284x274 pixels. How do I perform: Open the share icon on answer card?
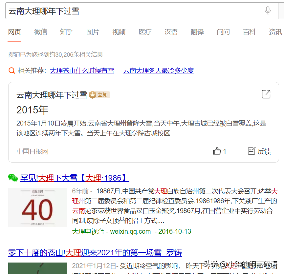(266, 94)
